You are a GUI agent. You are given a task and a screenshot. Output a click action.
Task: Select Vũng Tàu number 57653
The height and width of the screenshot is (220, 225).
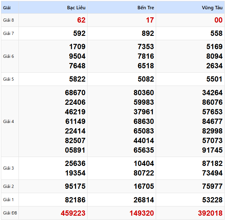[212, 112]
